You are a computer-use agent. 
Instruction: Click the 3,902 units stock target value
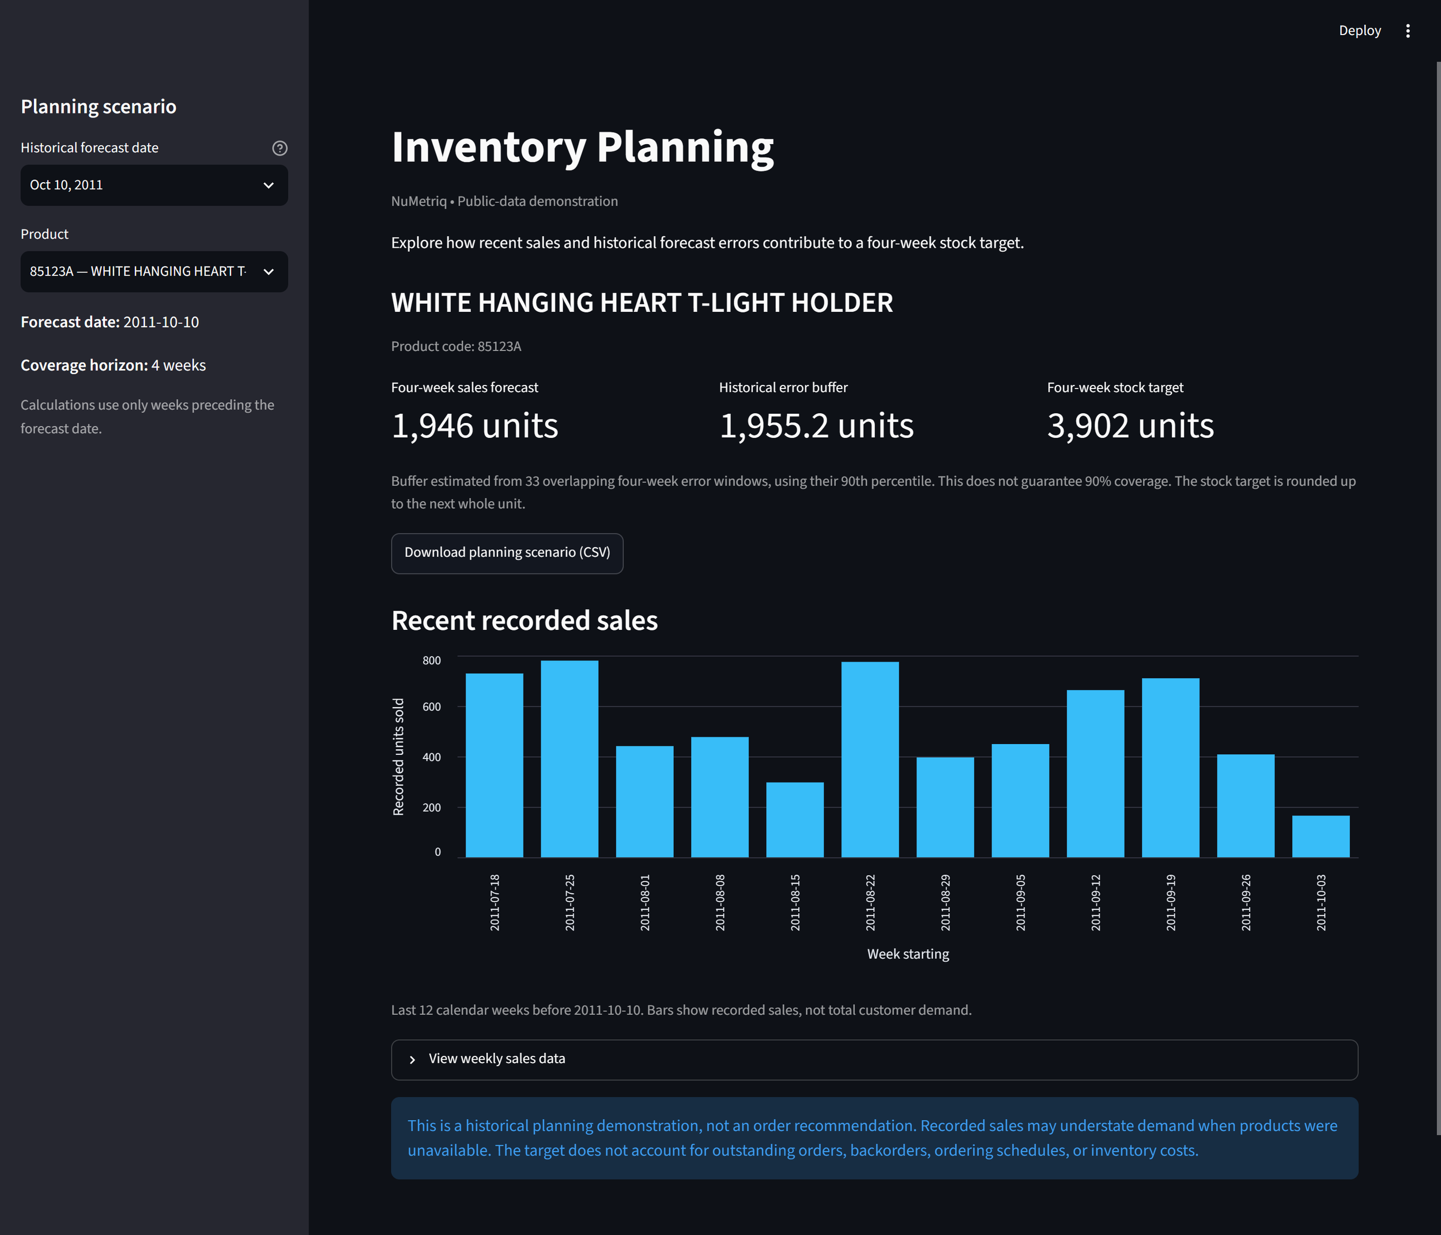point(1131,425)
